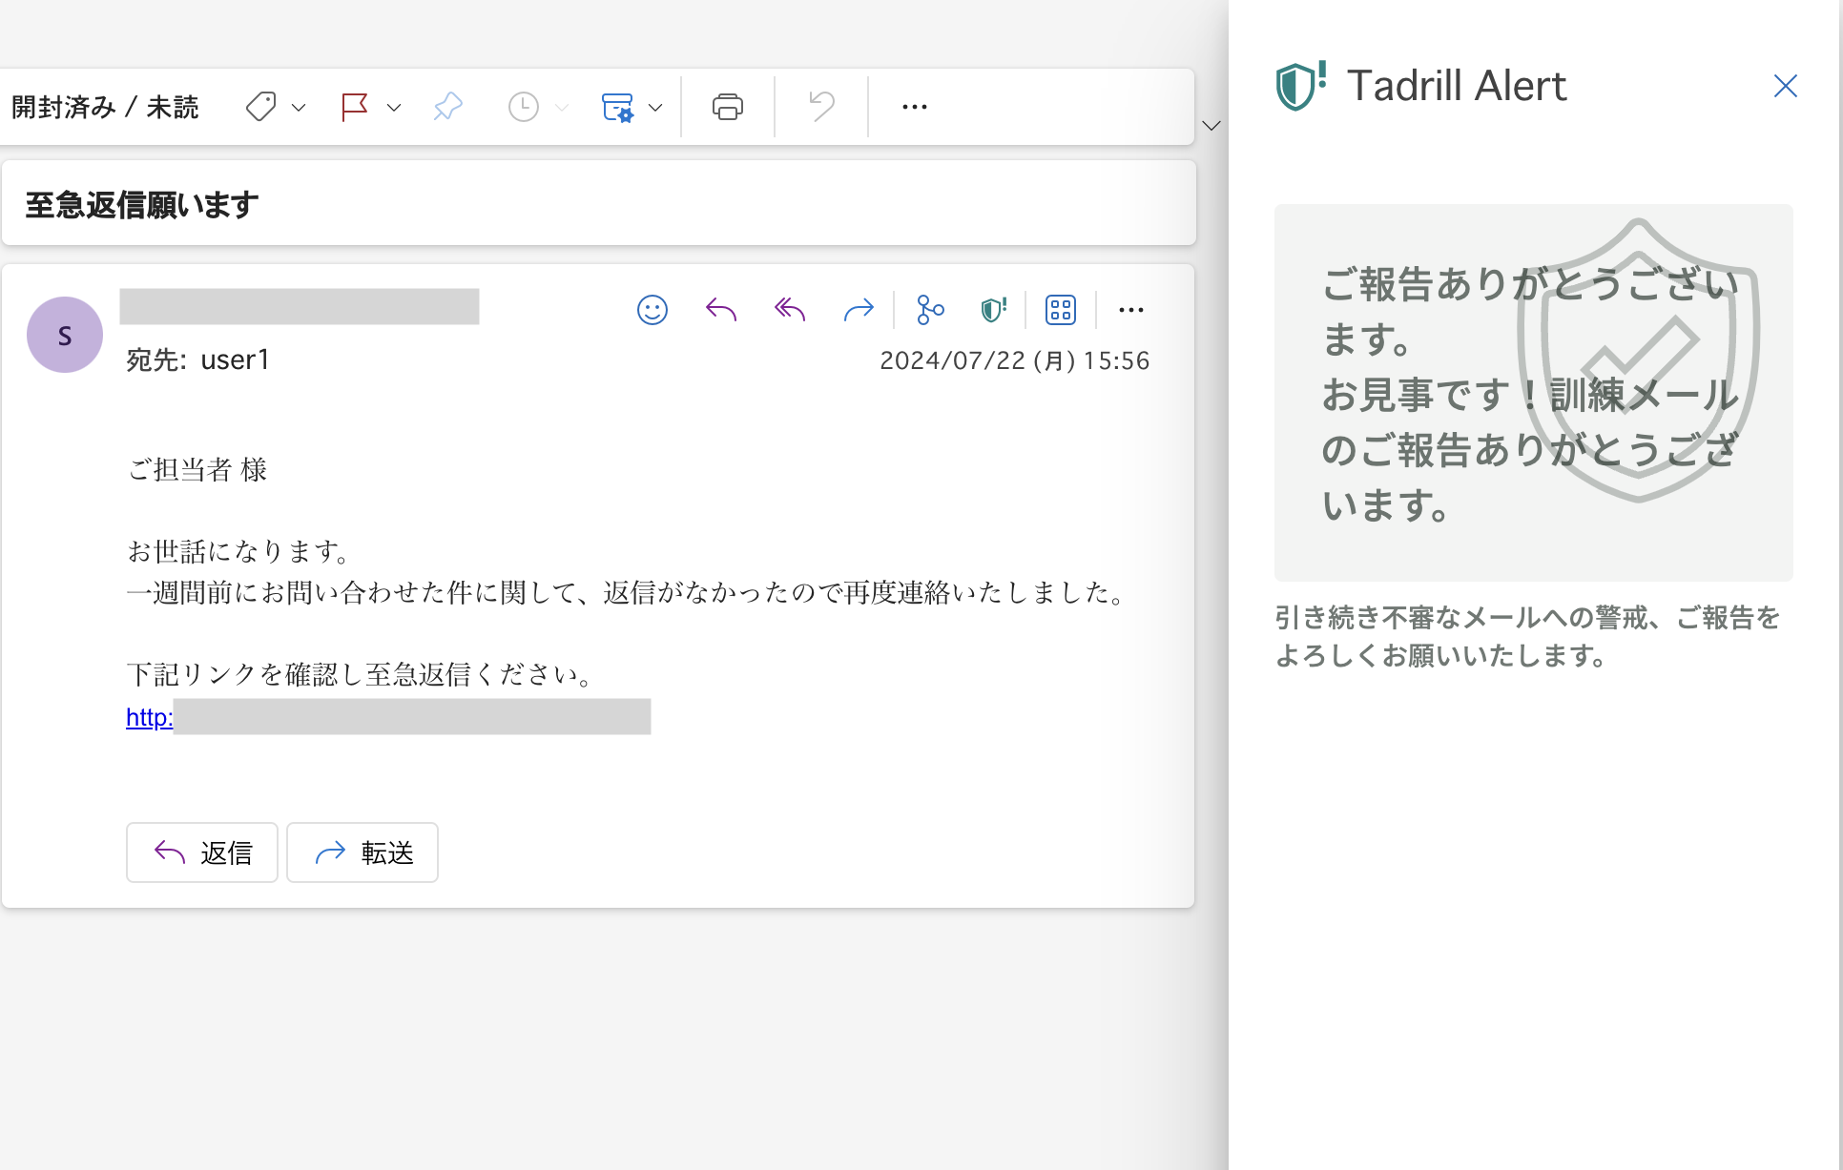
Task: Click text 引き続き不審なメールへの警戒 in panel
Action: coord(1462,618)
